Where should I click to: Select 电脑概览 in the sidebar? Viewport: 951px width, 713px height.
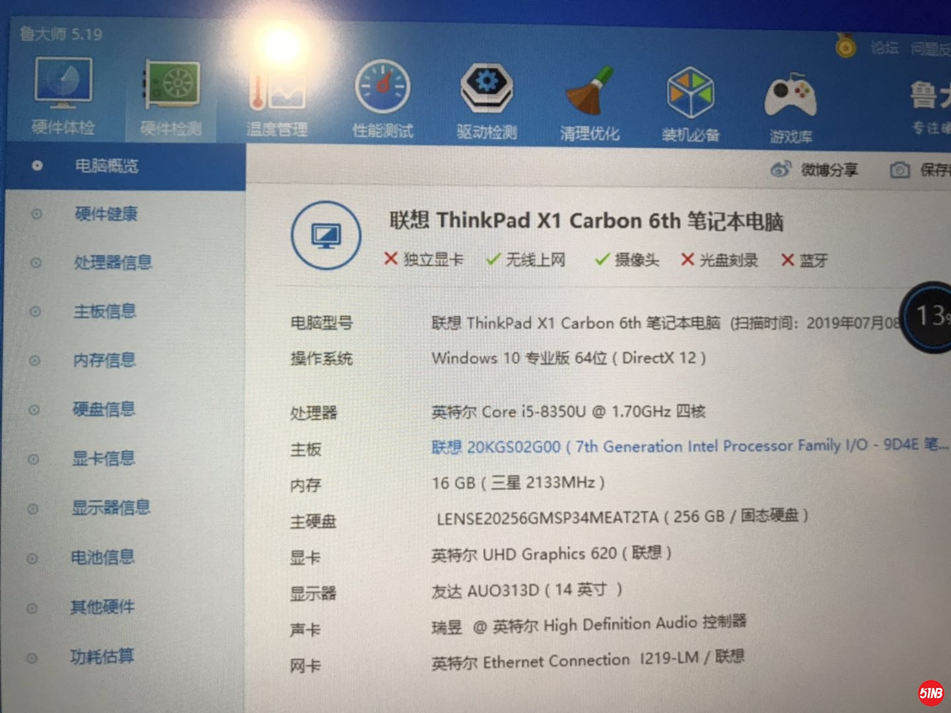(106, 166)
